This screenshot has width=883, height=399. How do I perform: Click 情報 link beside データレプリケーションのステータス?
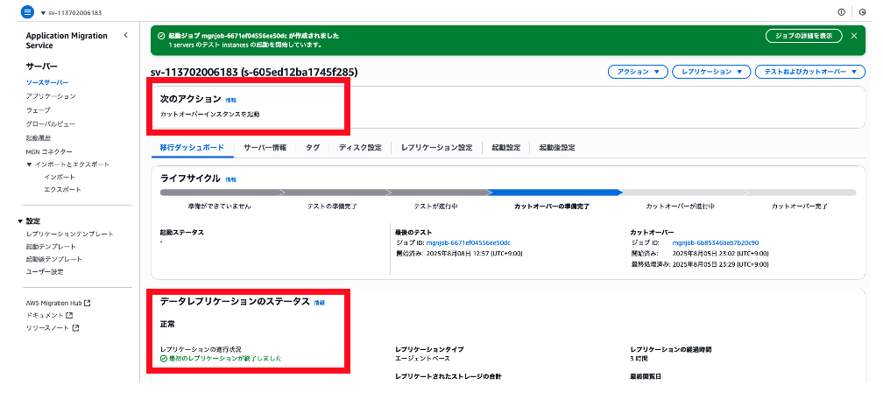[x=319, y=303]
